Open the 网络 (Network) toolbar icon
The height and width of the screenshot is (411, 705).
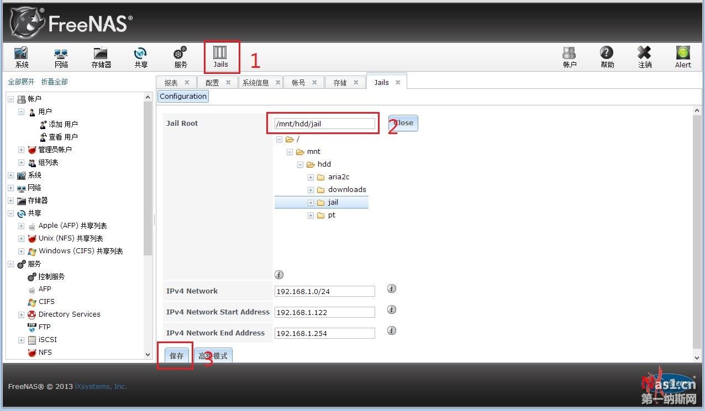[x=61, y=57]
